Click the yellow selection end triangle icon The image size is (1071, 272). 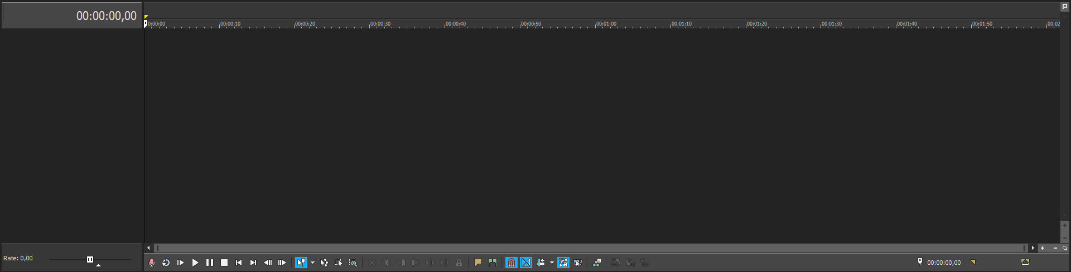[x=973, y=262]
